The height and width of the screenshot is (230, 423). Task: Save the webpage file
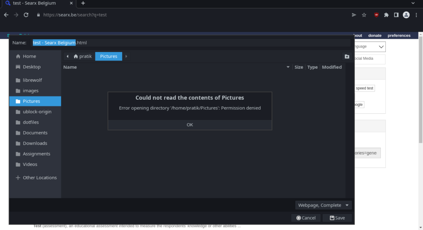[337, 218]
